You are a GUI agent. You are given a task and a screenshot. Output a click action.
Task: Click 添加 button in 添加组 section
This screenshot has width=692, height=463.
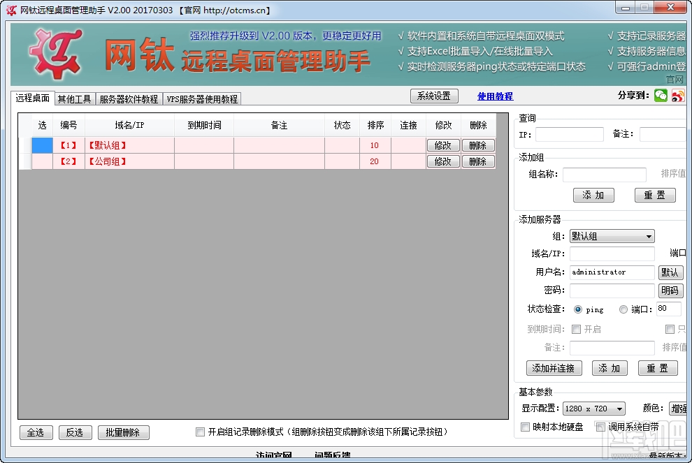(x=593, y=196)
